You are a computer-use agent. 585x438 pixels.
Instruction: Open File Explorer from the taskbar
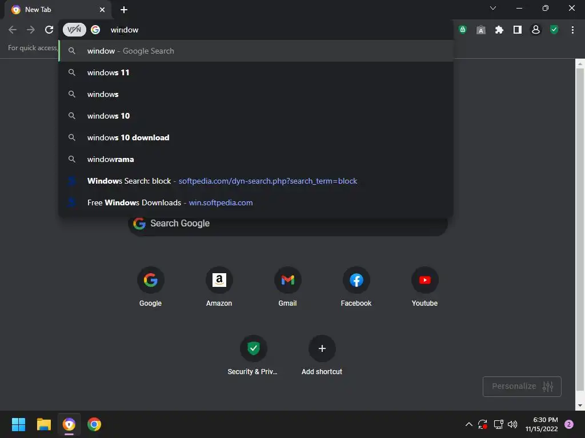(43, 424)
